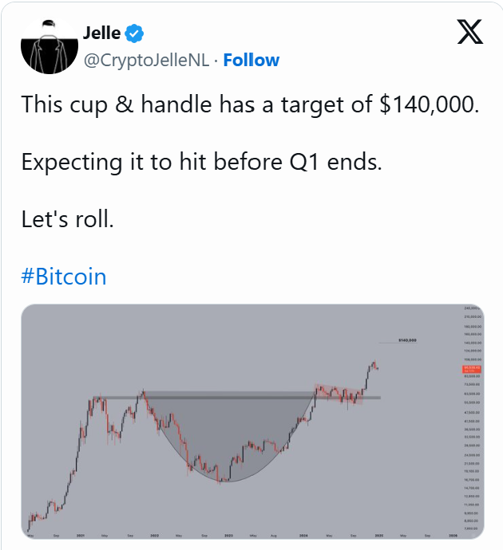Open the X logo link

coord(470,32)
